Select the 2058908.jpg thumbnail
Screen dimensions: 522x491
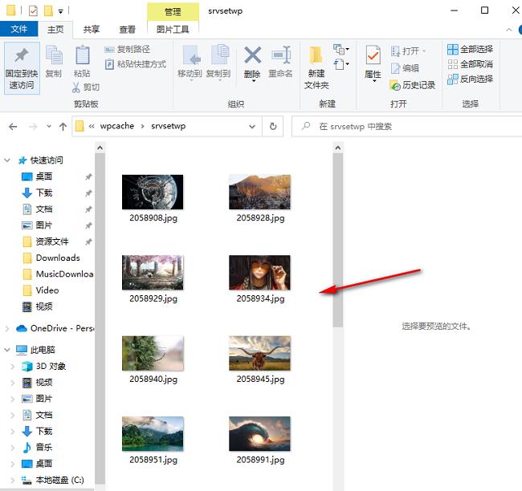(x=153, y=192)
